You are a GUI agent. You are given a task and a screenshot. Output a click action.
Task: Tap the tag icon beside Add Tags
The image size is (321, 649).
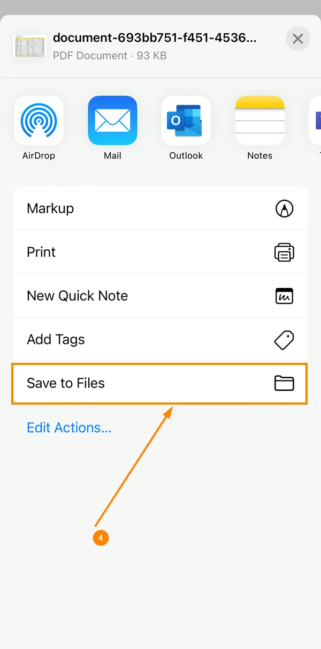284,340
